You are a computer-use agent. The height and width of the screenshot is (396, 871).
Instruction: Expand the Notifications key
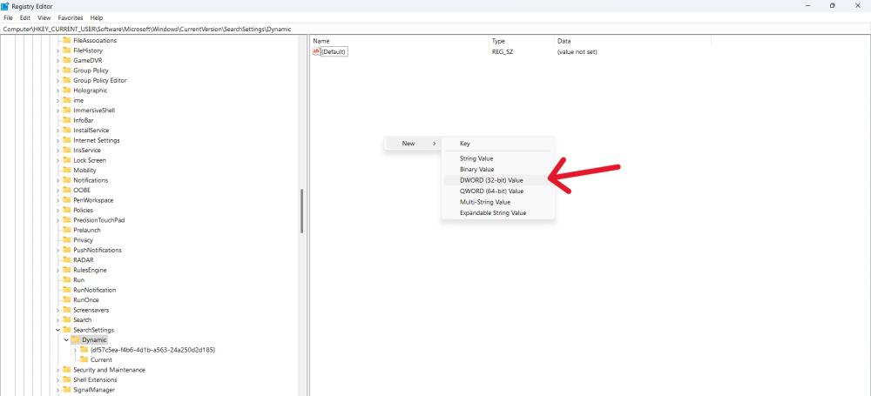click(x=57, y=180)
